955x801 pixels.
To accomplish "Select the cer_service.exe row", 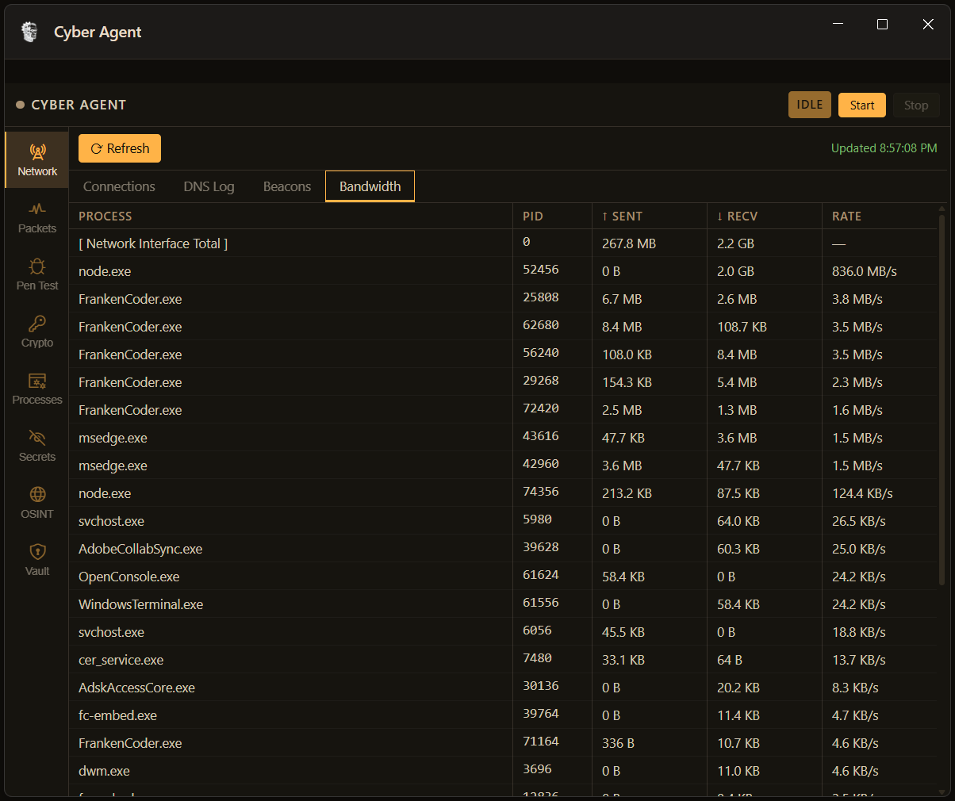I will pyautogui.click(x=503, y=660).
